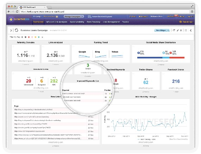201x154 pixels.
Task: Filter by the dark gray tag dot
Action: (25, 37)
